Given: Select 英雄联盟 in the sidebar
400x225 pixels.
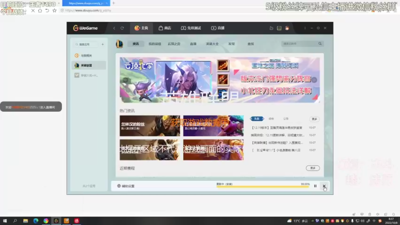Looking at the screenshot, I should click(89, 65).
